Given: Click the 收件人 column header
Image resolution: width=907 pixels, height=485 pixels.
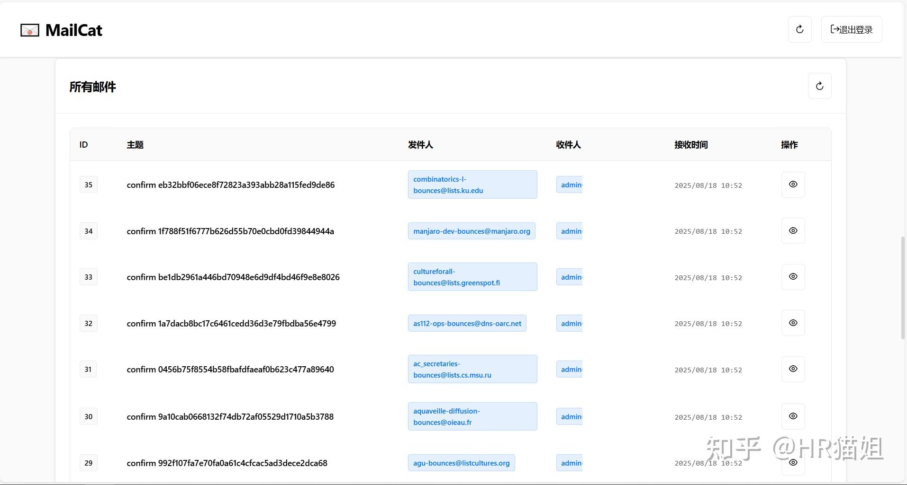Looking at the screenshot, I should click(x=568, y=145).
